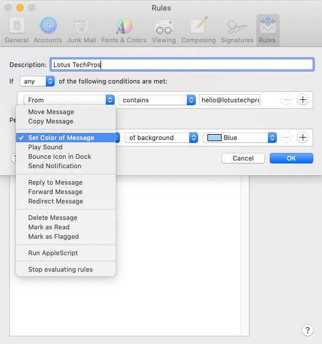Choose Copy Message from the menu

pos(66,121)
